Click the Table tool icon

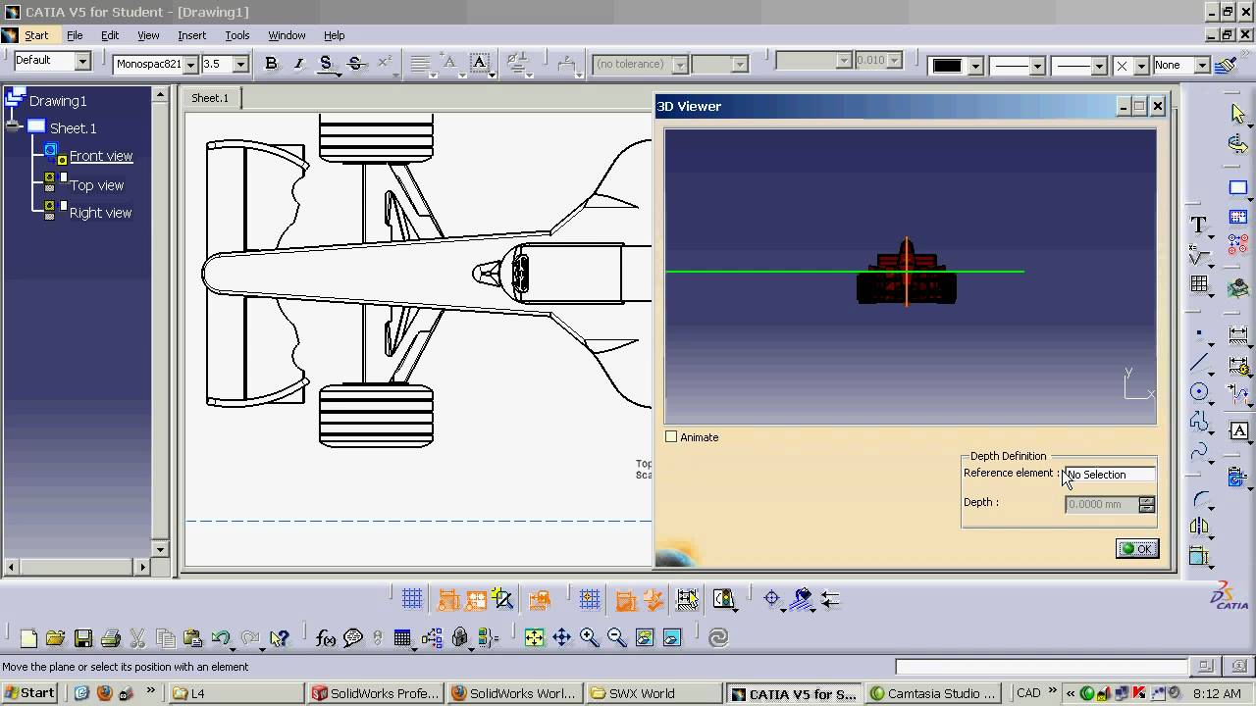1198,283
